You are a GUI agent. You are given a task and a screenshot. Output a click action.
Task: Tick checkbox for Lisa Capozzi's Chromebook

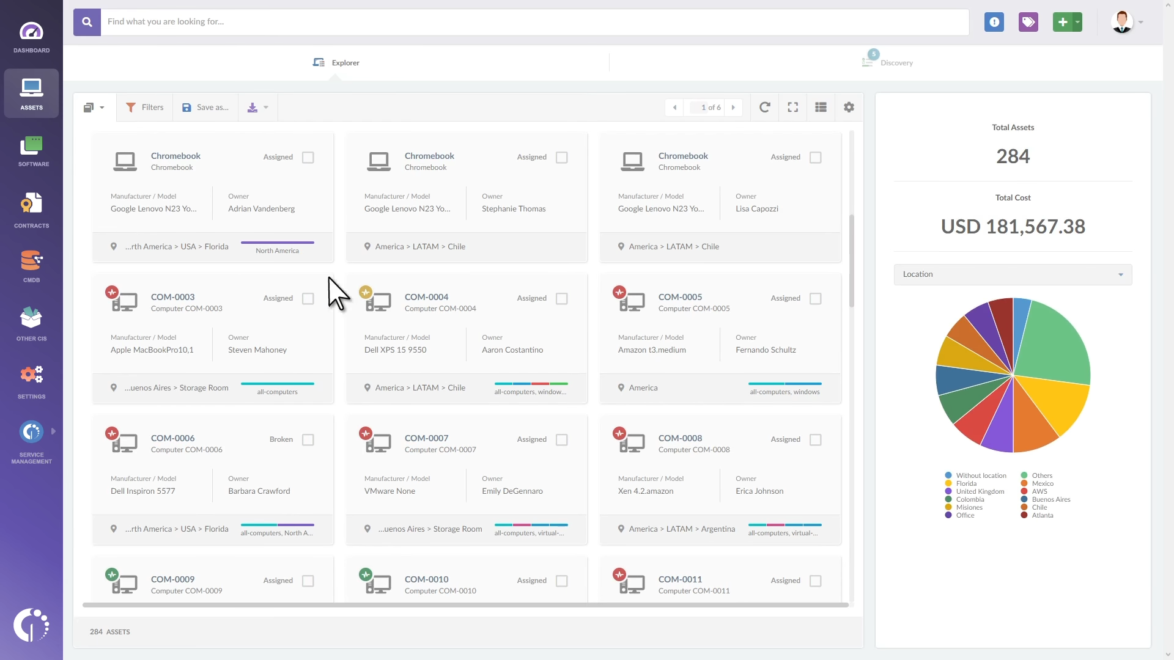[x=815, y=158]
